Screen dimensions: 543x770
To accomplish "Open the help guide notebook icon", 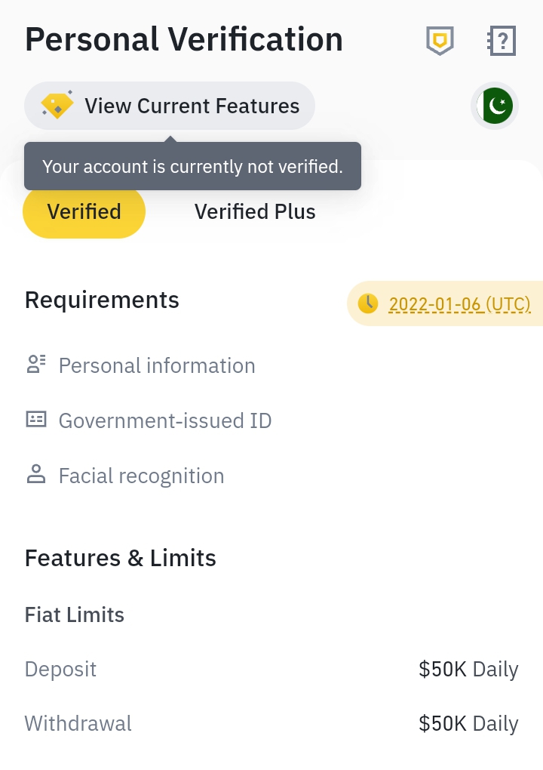I will point(502,40).
